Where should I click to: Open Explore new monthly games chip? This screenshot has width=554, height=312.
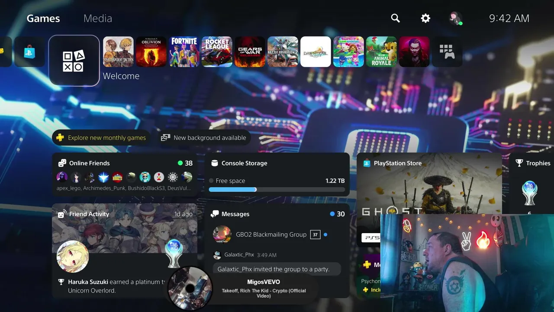point(102,138)
